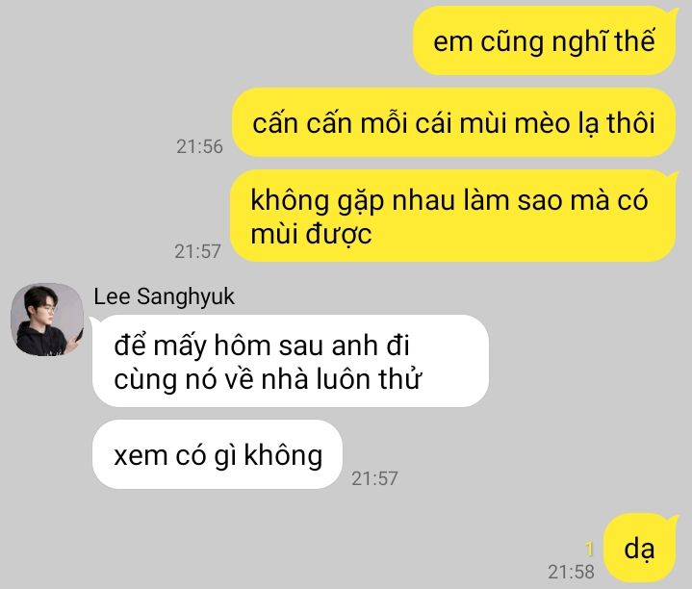Select the yellow 'dạ' reply bubble
Viewport: 692px width, 589px height.
[x=639, y=549]
